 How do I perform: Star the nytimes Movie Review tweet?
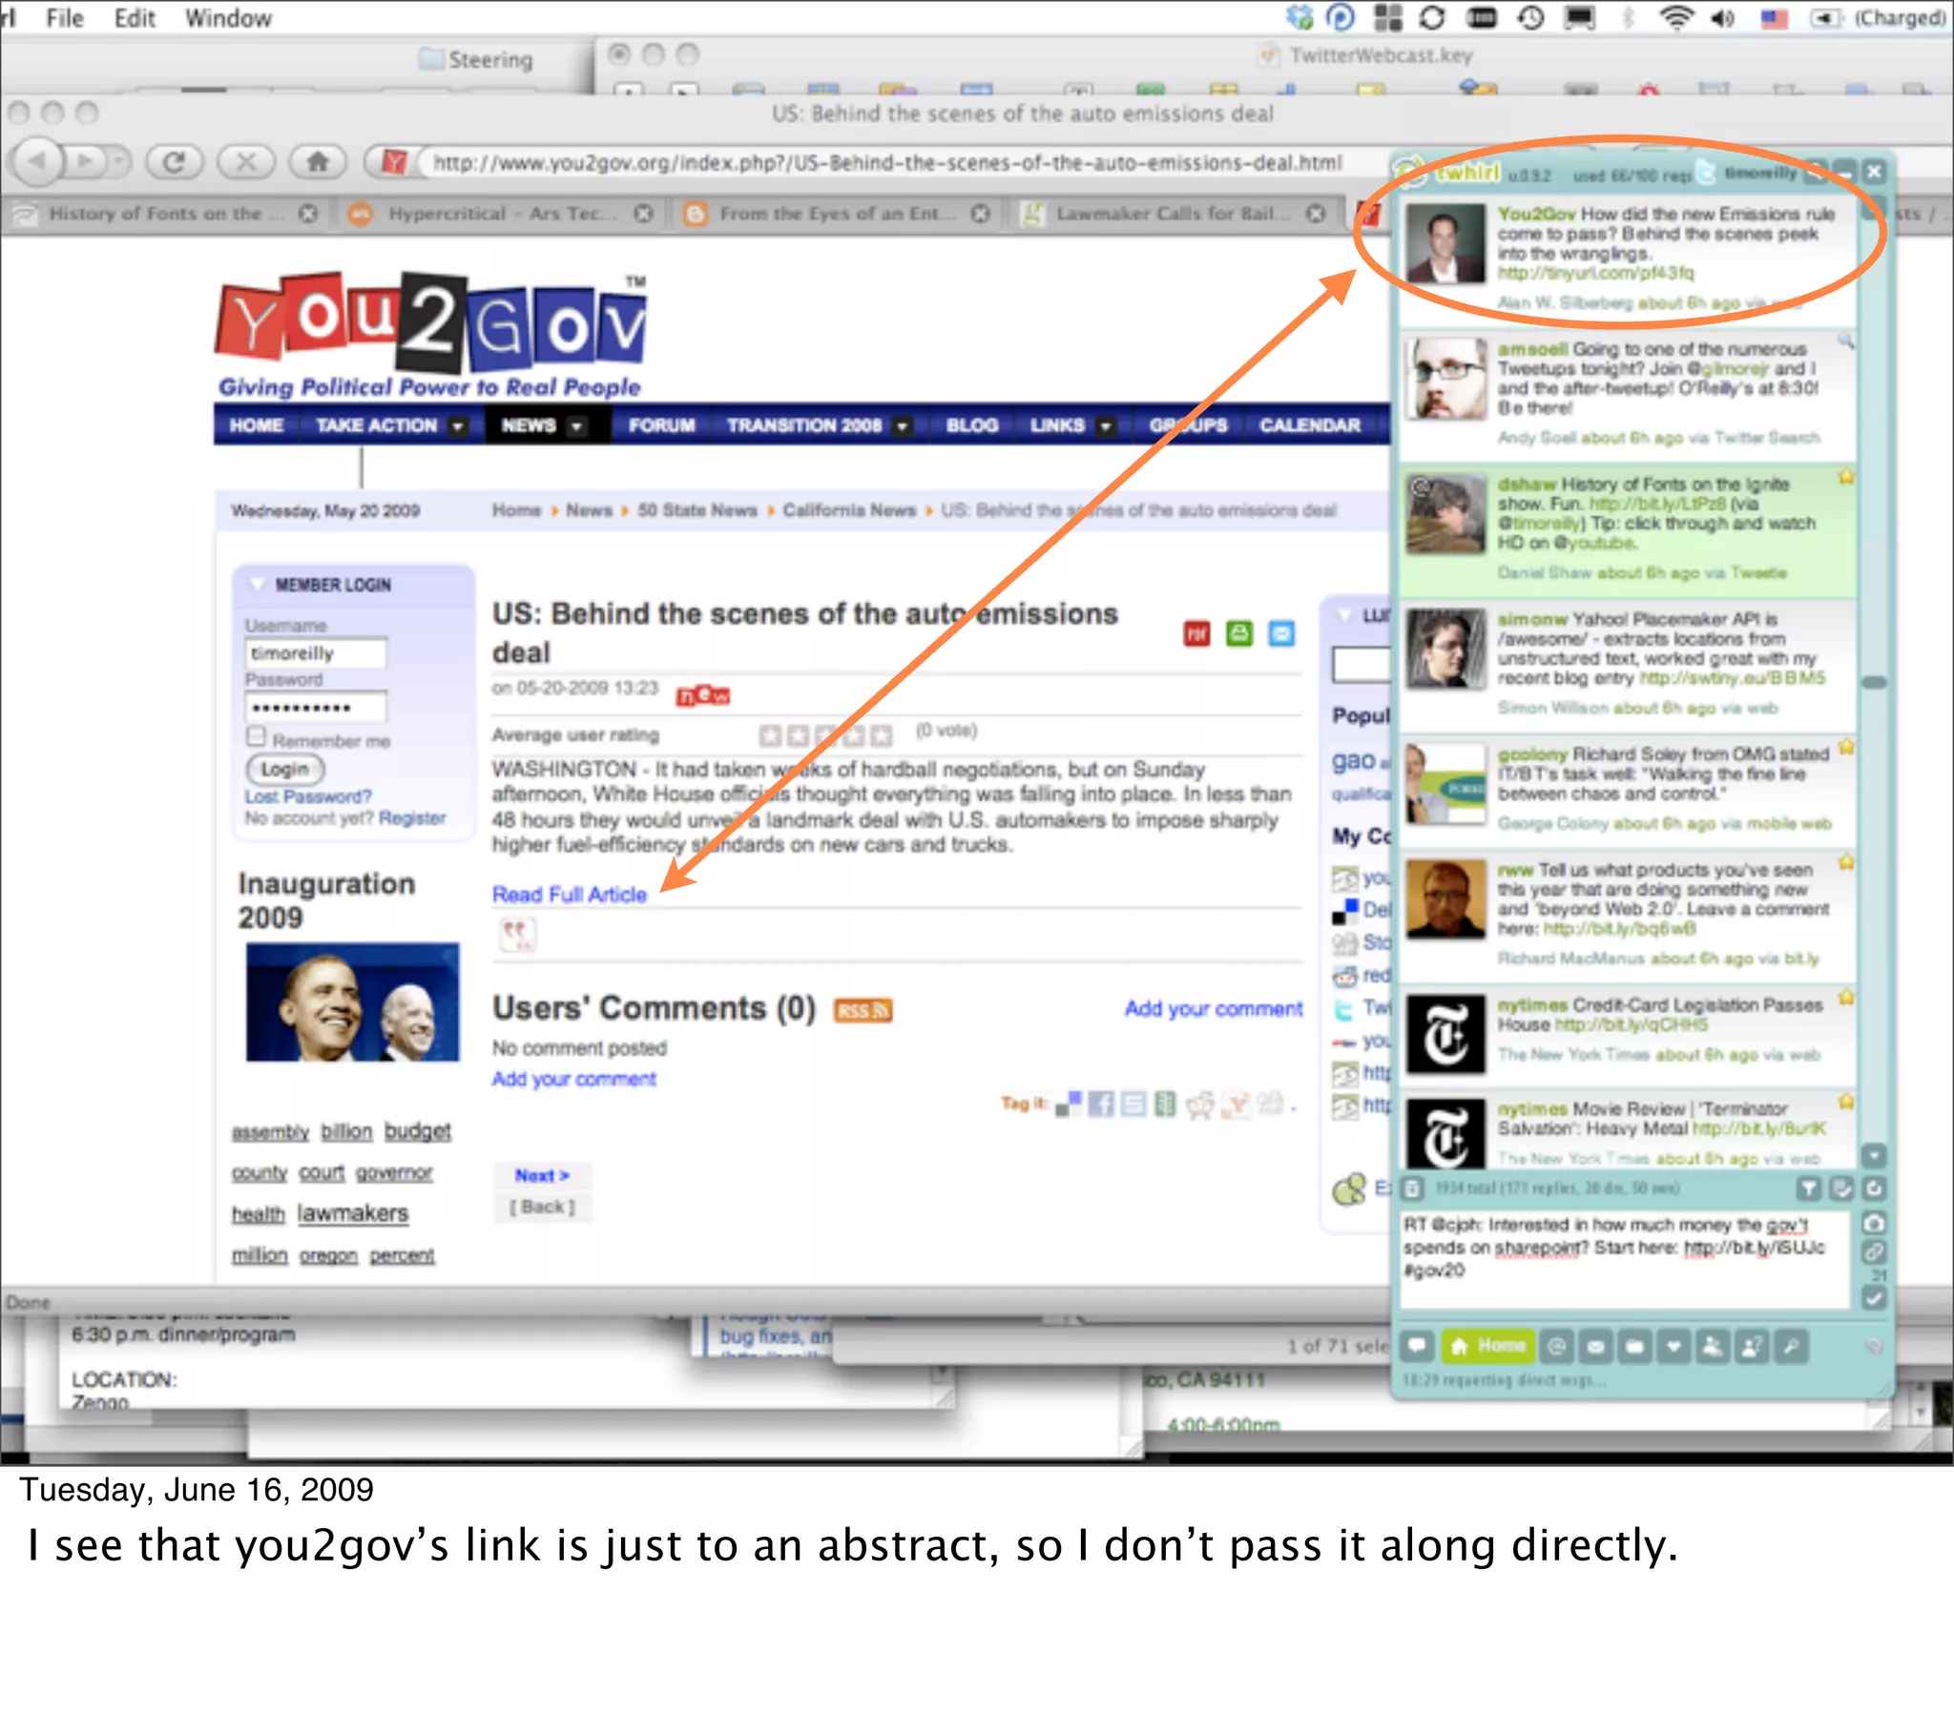point(1846,1102)
